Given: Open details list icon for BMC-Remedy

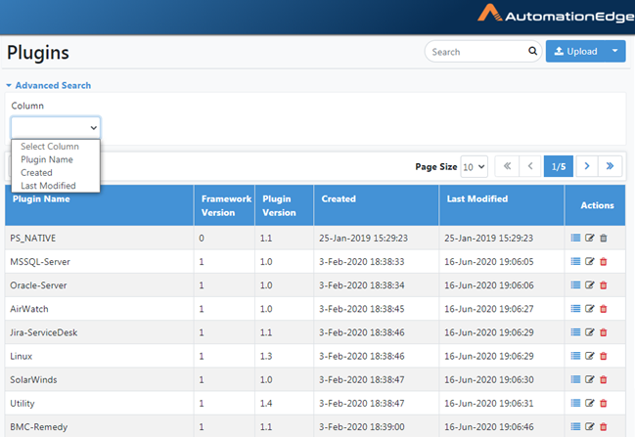Looking at the screenshot, I should pos(575,426).
